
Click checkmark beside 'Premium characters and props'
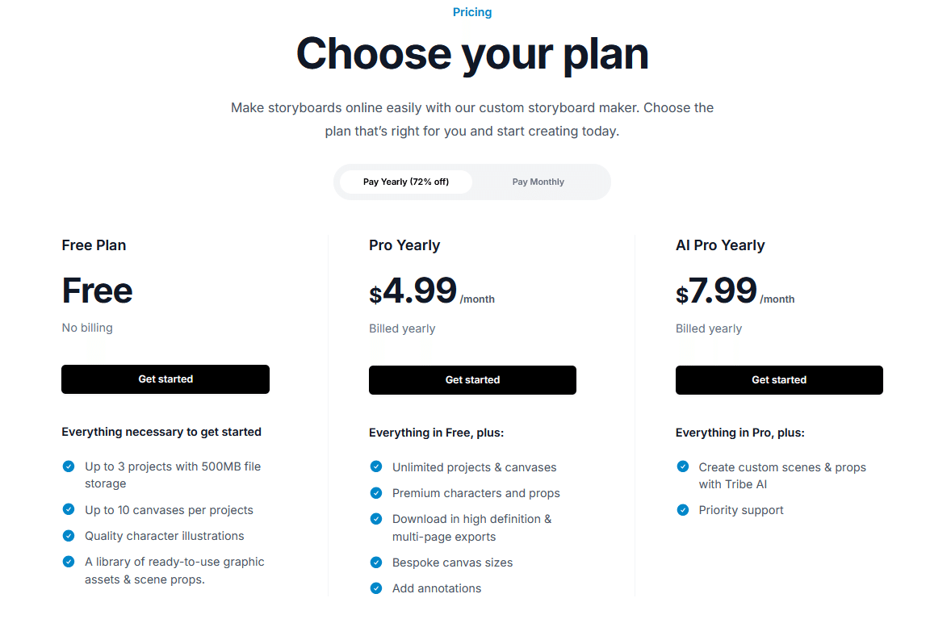pyautogui.click(x=376, y=492)
